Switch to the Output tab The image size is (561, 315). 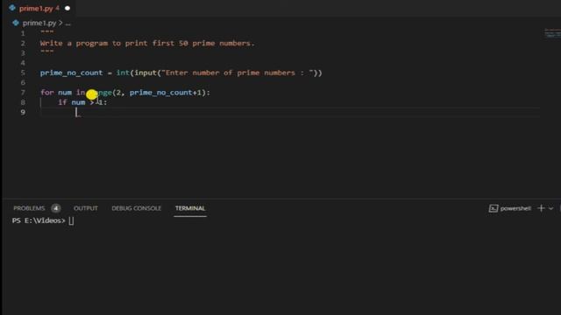86,208
